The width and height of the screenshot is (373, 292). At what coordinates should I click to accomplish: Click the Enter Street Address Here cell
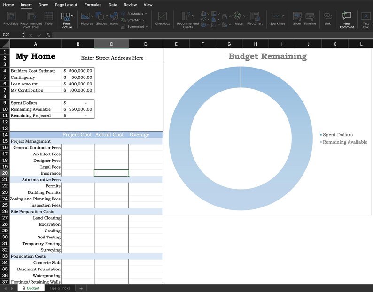click(112, 58)
